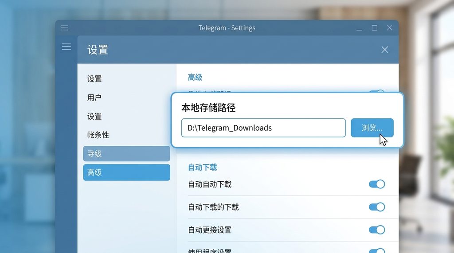Click the 自动更接设置 row label
Screen dimensions: 454x253
coord(210,230)
